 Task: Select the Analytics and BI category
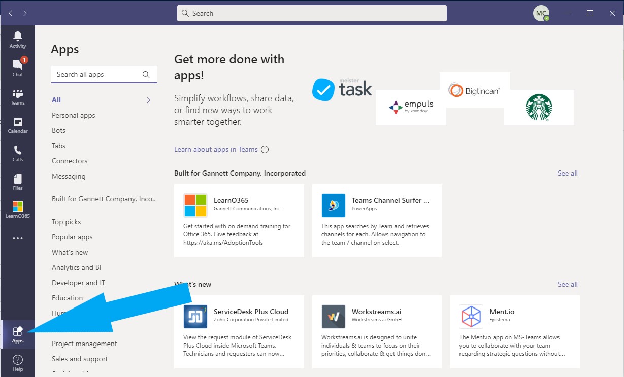click(x=77, y=267)
